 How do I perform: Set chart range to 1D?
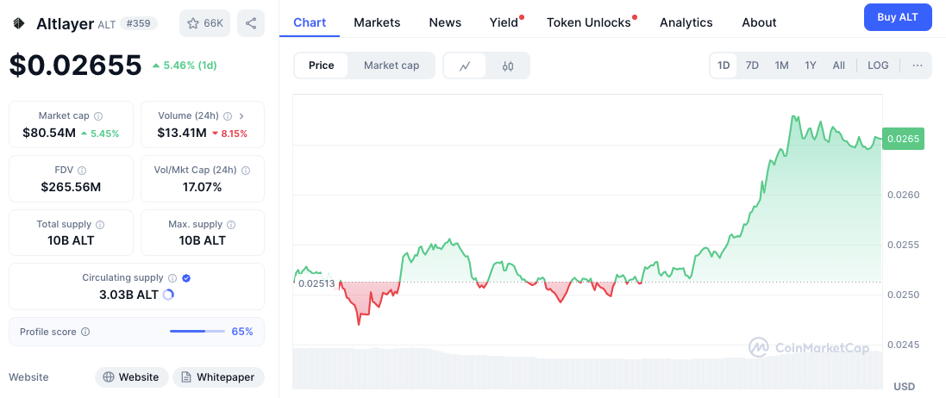(724, 65)
